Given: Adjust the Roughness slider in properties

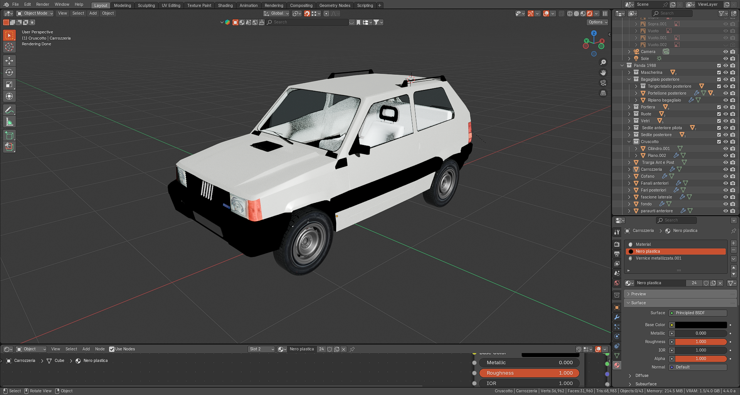Looking at the screenshot, I should point(701,342).
